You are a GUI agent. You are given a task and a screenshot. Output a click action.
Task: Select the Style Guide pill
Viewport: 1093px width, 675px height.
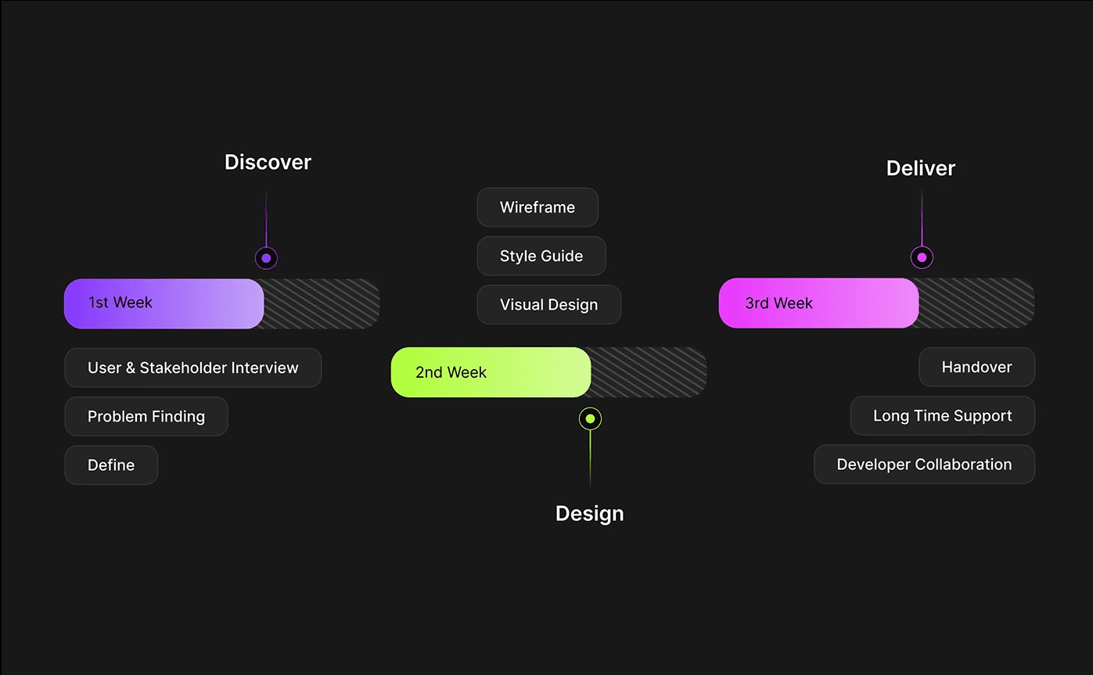point(541,256)
